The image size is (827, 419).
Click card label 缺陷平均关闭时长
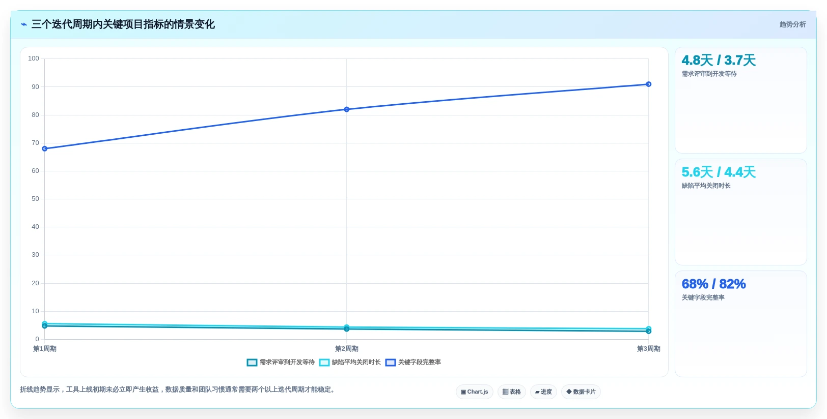pyautogui.click(x=706, y=186)
